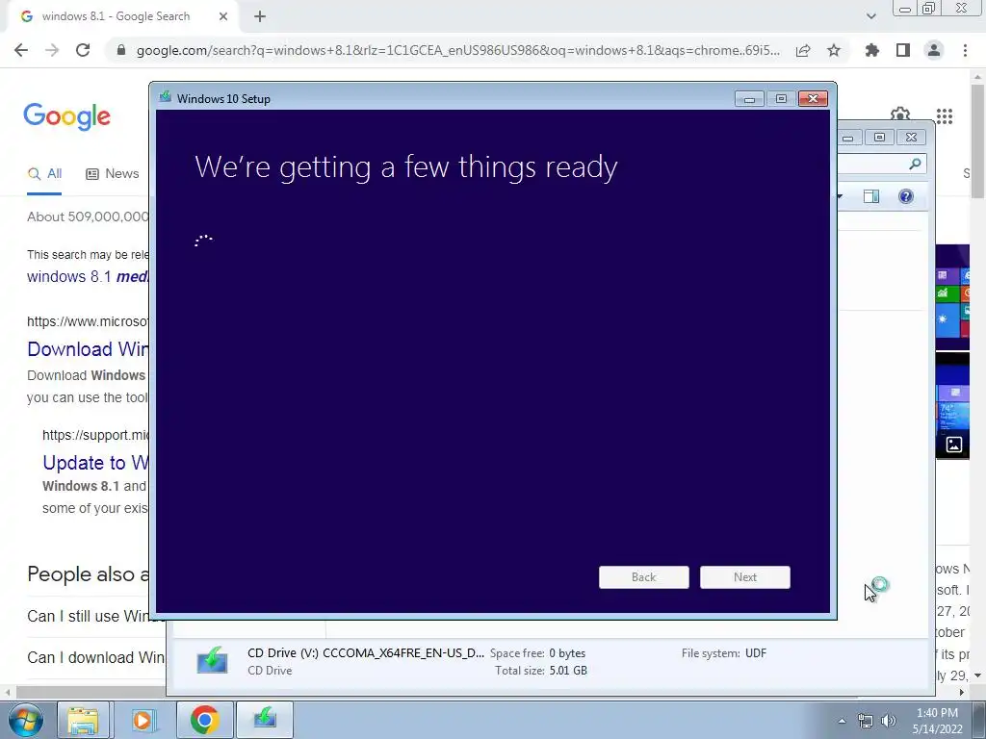This screenshot has width=986, height=739.
Task: Toggle the Explorer preview pane icon
Action: coord(870,196)
